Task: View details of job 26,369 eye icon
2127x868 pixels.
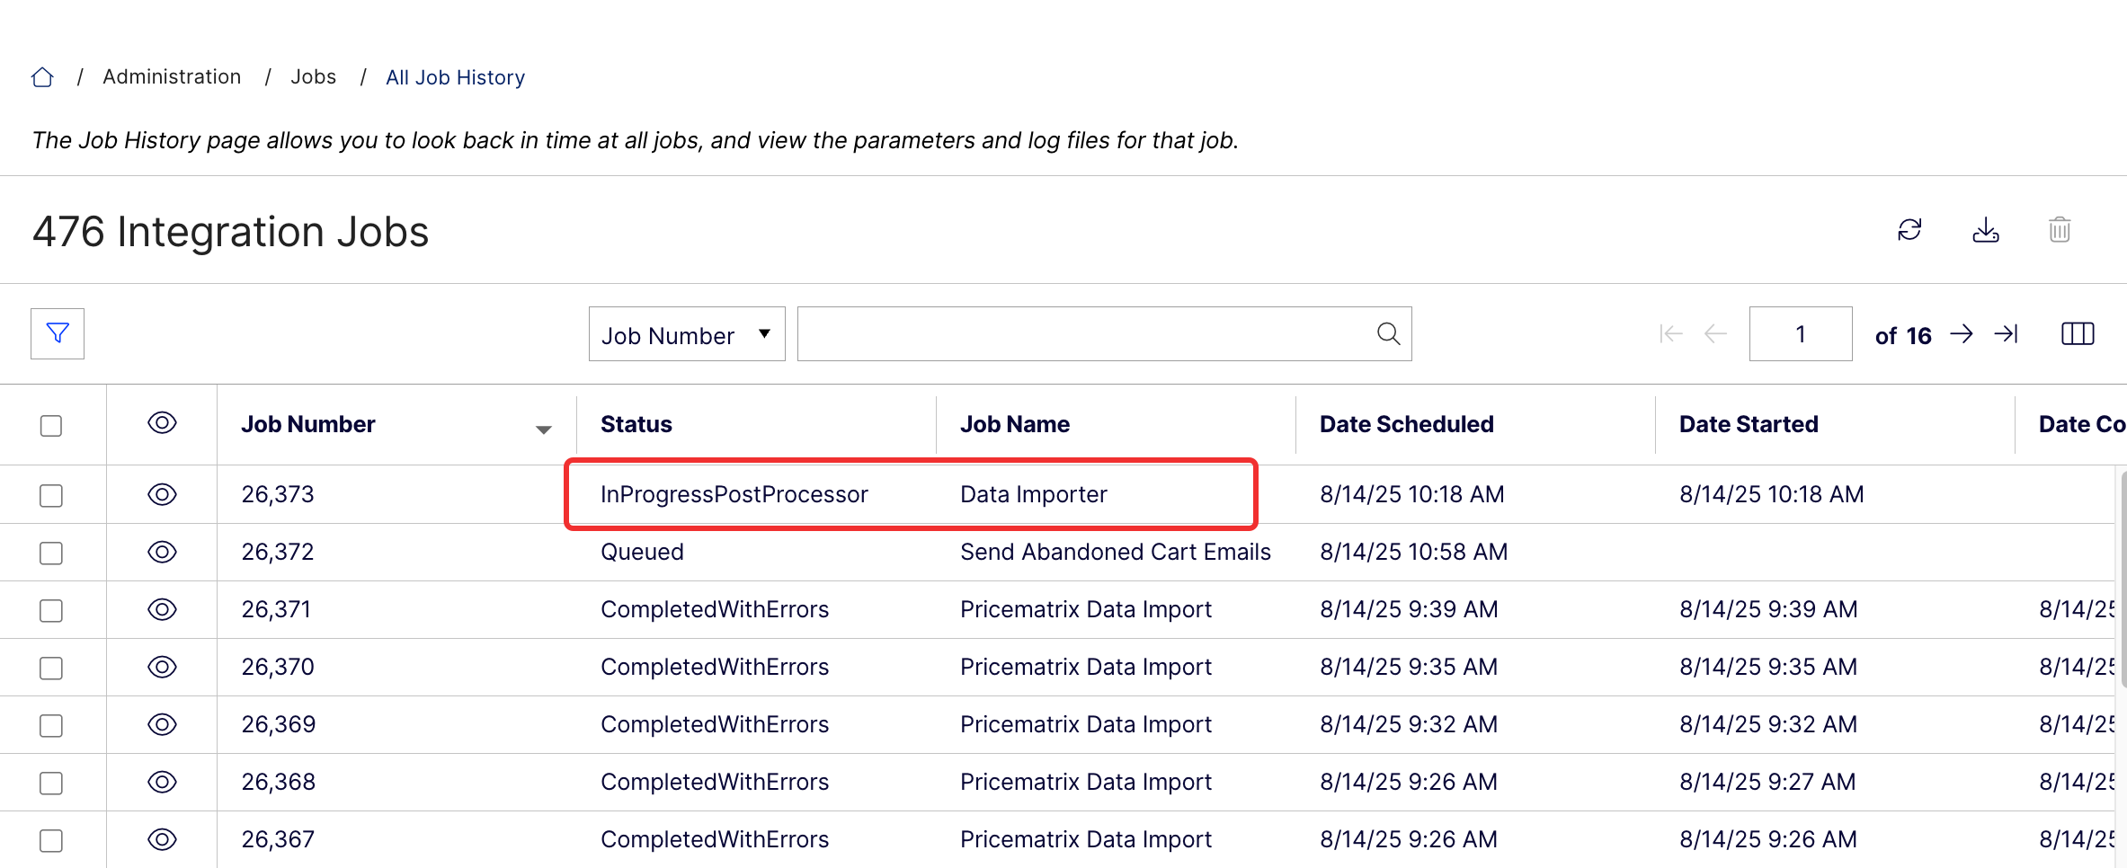Action: point(162,724)
